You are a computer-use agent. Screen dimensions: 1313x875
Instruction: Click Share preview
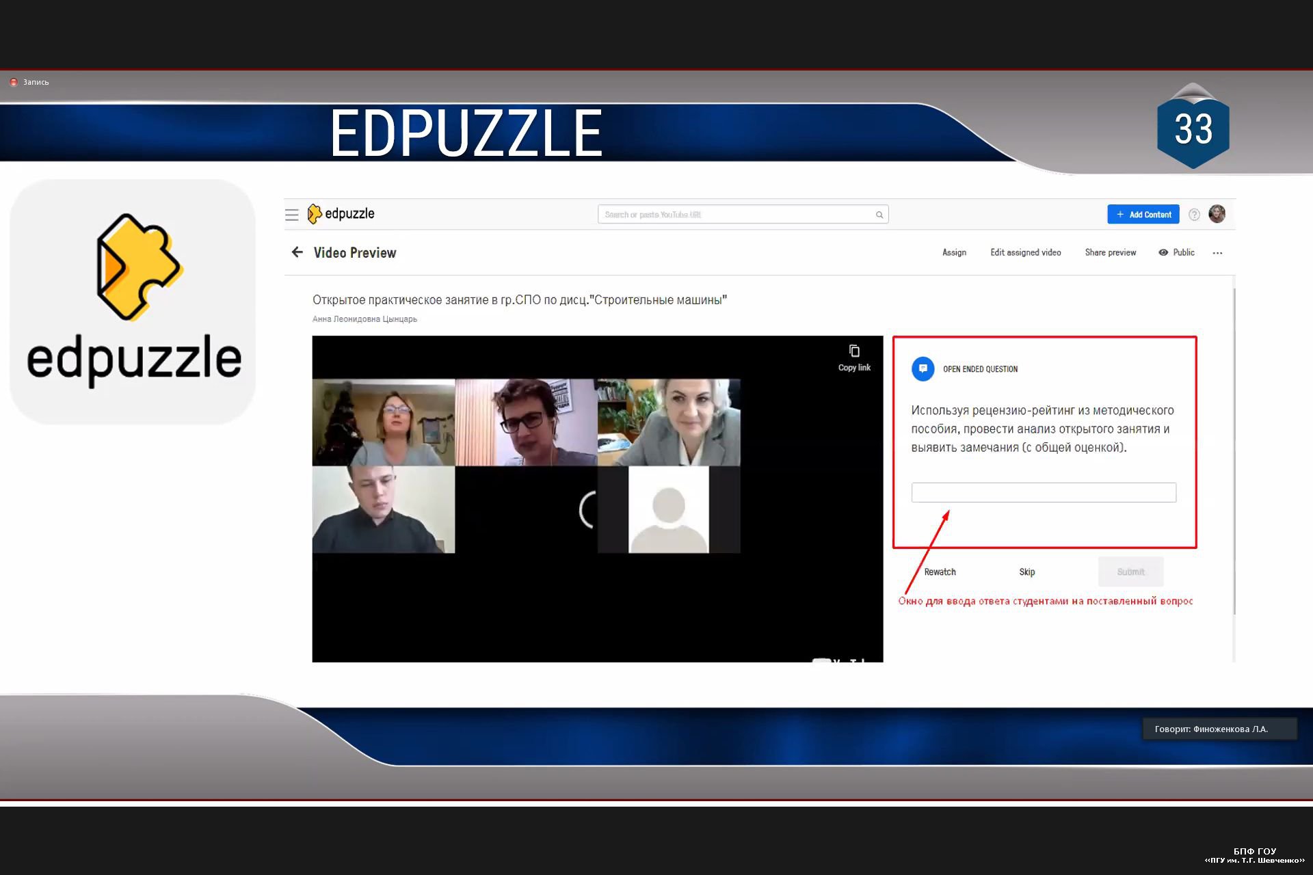(1110, 252)
